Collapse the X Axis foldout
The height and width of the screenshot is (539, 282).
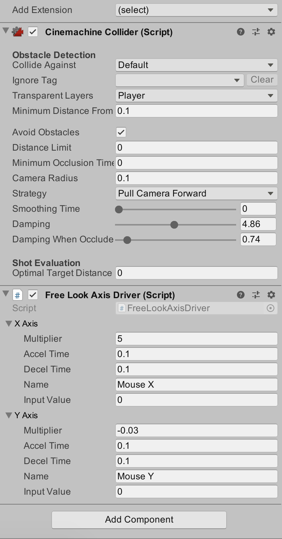tap(9, 324)
